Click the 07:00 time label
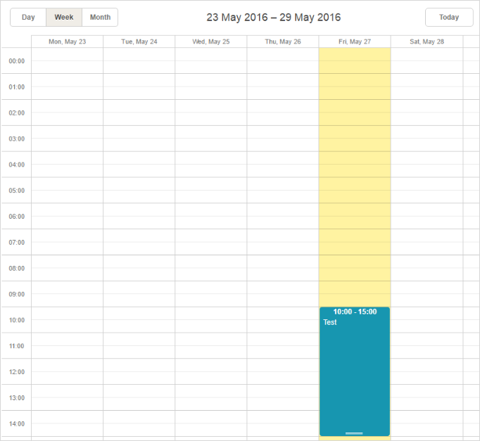Image resolution: width=480 pixels, height=441 pixels. coord(16,242)
